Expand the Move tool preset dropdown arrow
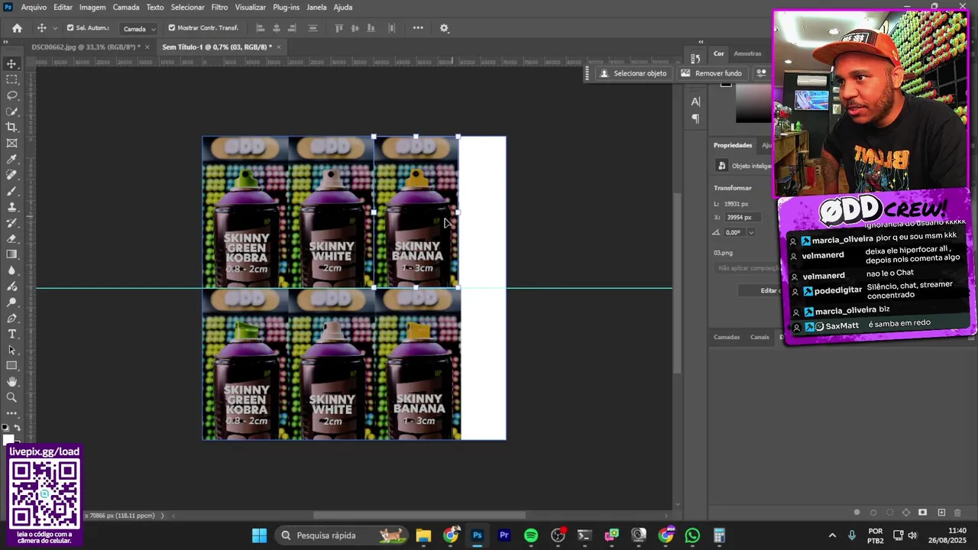The width and height of the screenshot is (978, 550). pos(55,28)
